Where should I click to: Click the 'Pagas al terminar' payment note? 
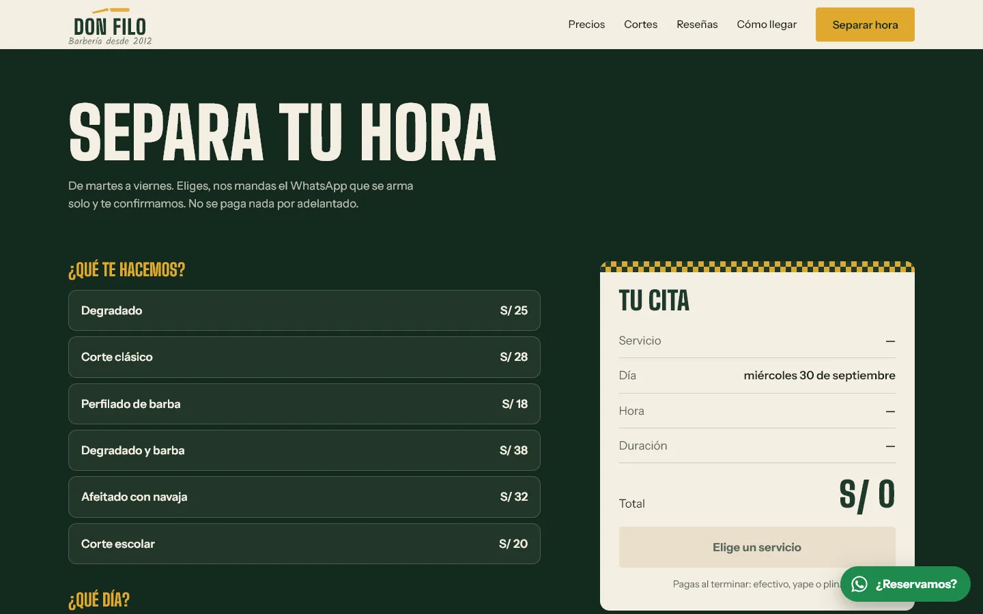point(756,584)
